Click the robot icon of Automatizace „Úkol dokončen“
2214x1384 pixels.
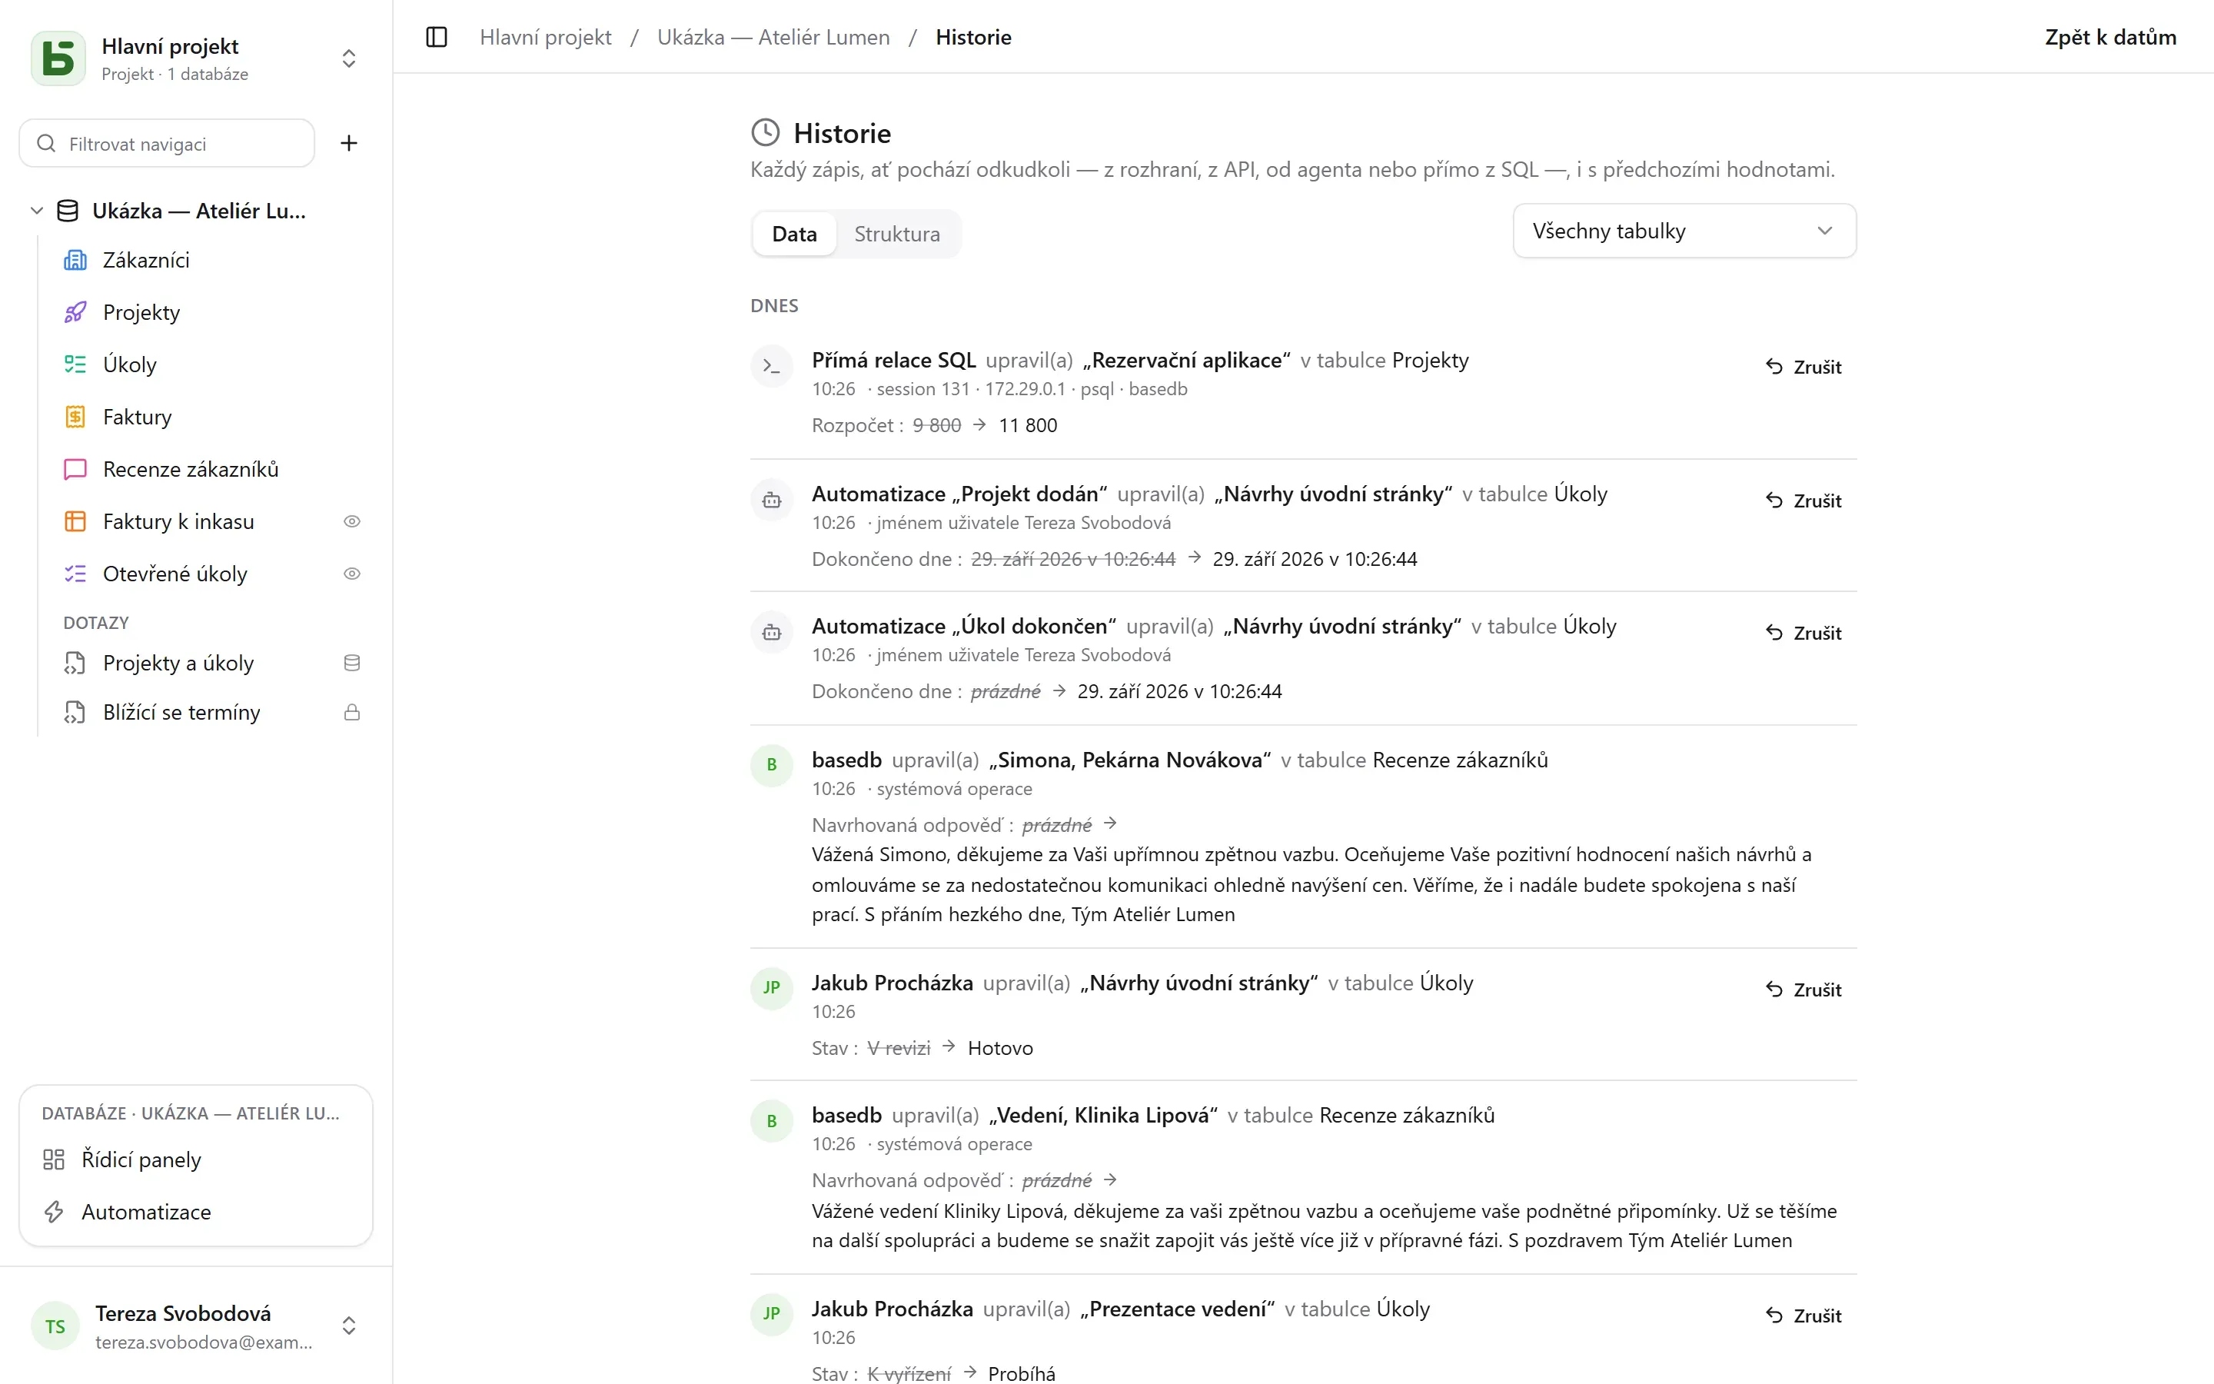(772, 633)
